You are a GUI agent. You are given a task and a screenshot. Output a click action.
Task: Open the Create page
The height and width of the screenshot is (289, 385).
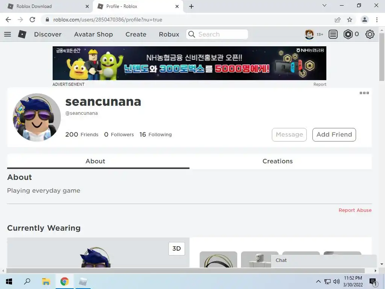click(136, 34)
